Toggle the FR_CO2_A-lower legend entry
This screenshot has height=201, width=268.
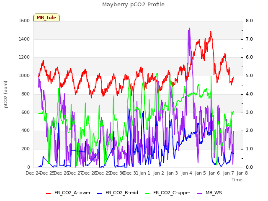tap(68, 193)
